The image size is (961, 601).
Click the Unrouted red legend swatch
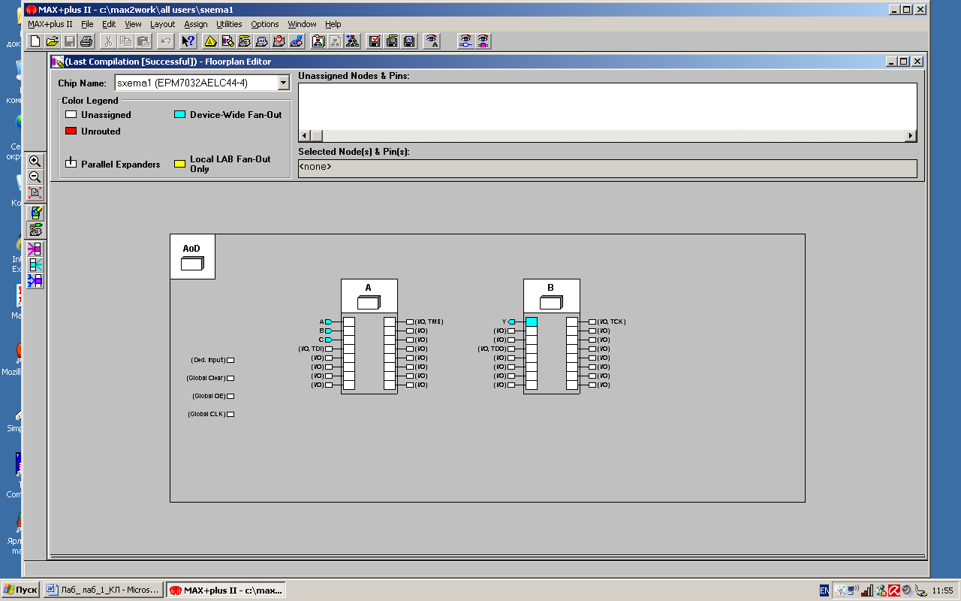(71, 131)
